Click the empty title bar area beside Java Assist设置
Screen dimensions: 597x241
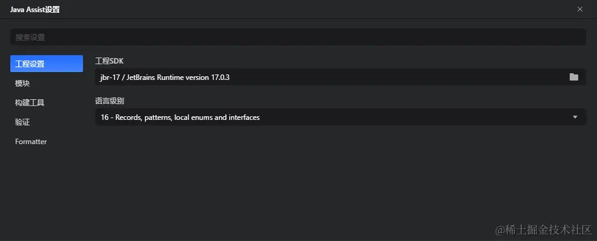click(x=316, y=10)
